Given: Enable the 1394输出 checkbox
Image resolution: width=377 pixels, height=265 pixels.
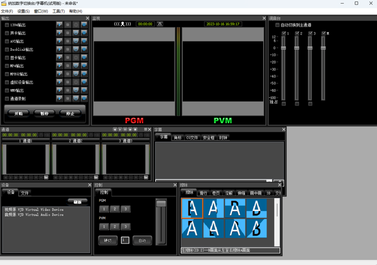Looking at the screenshot, I should 7,25.
